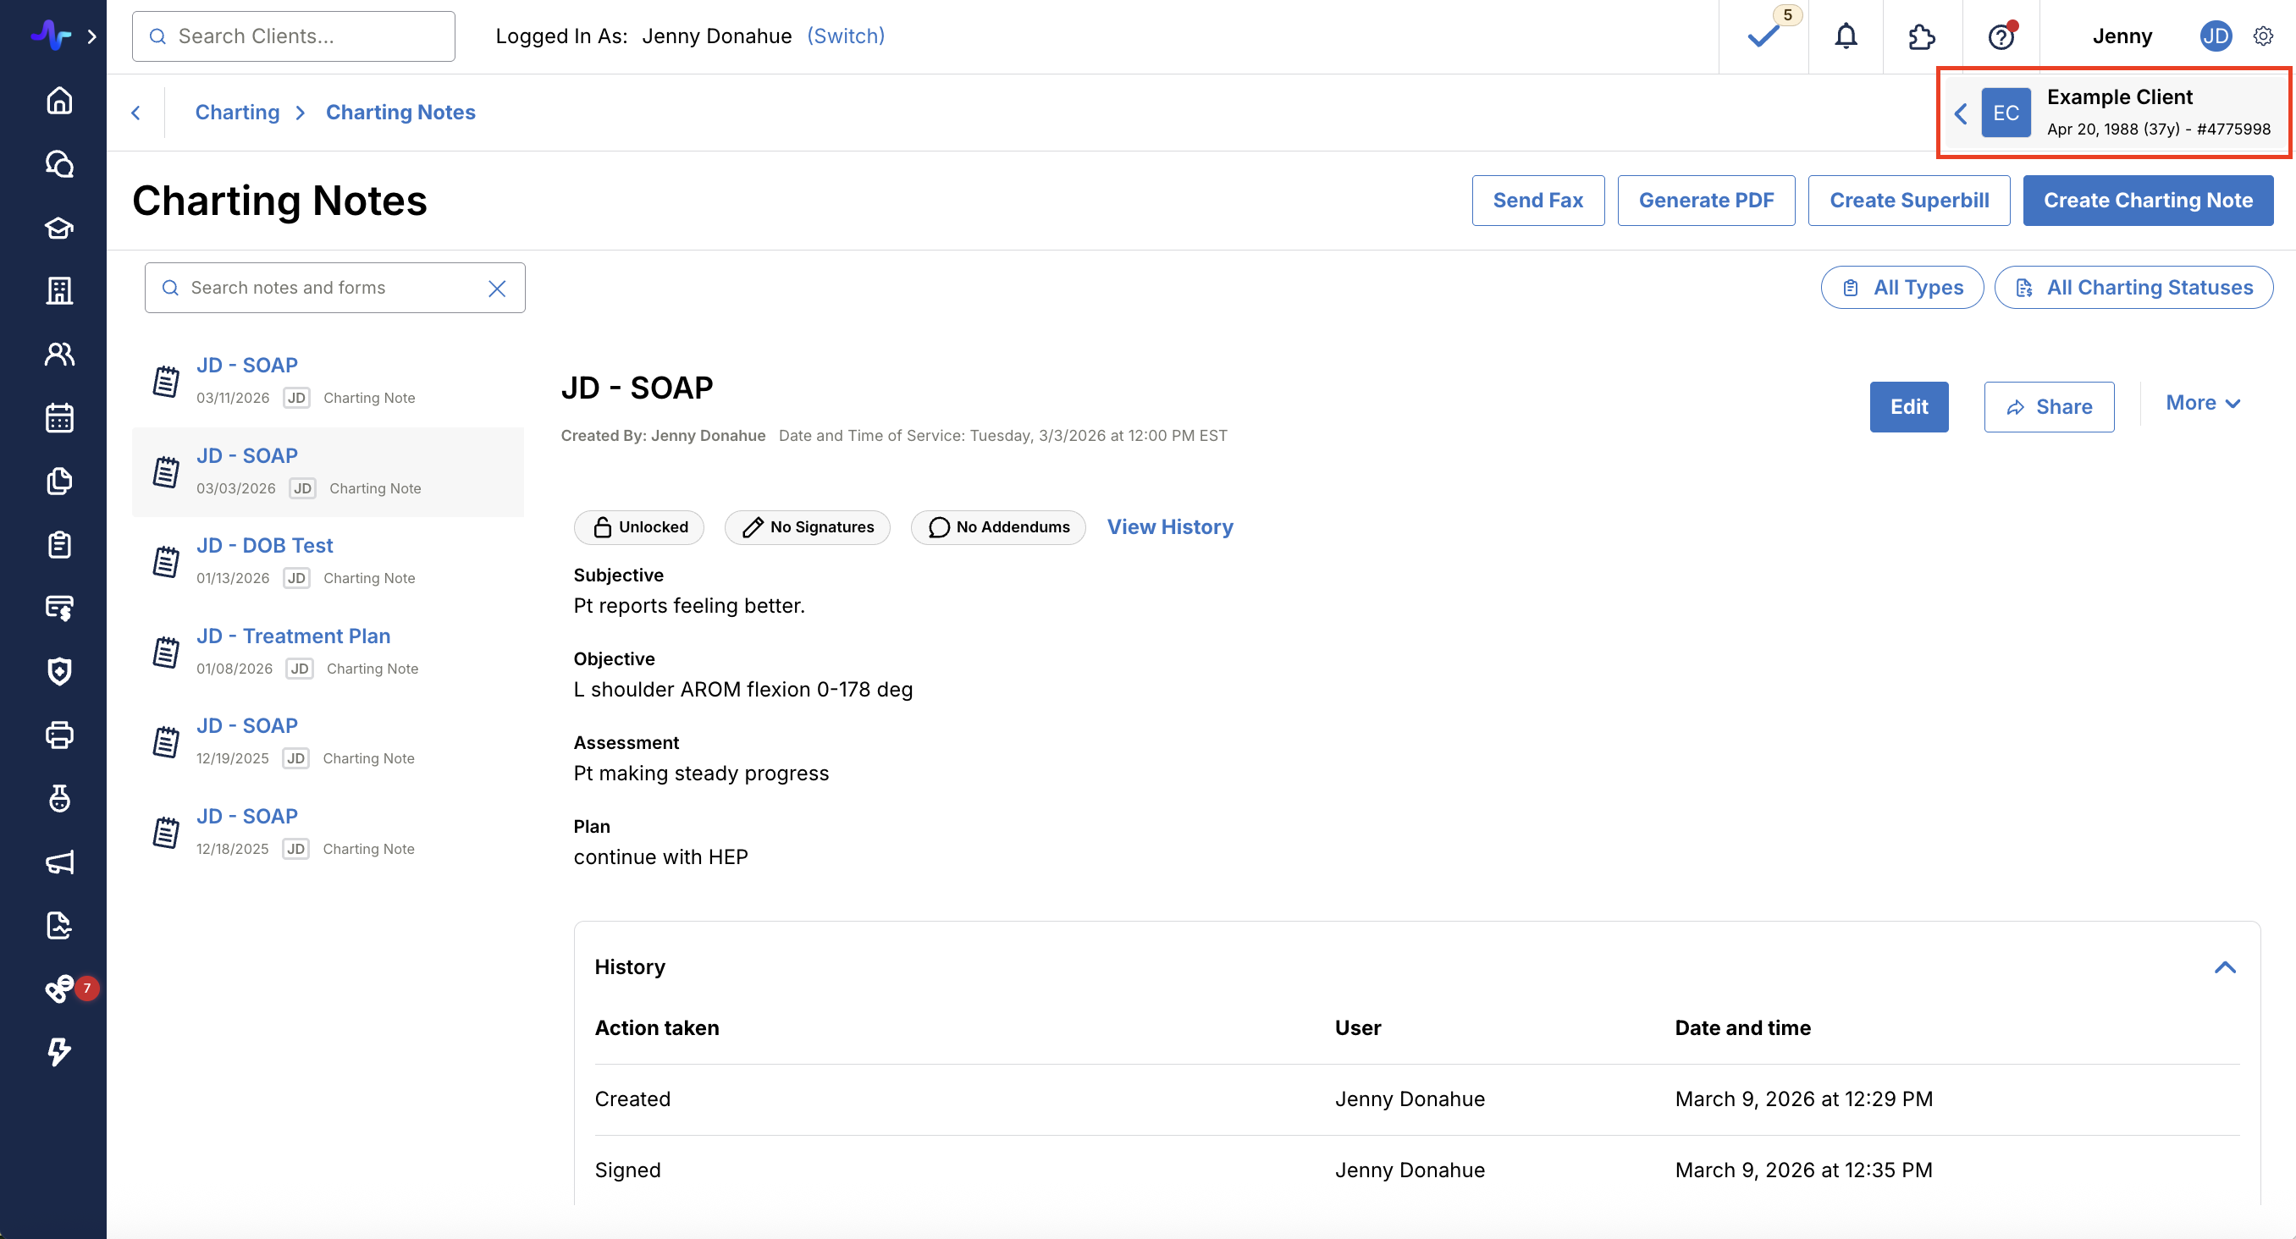
Task: Click the help question mark icon
Action: (2001, 36)
